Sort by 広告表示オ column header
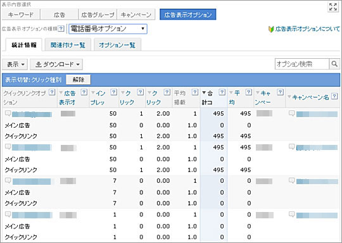Screen dimensions: 342x243 point(67,97)
